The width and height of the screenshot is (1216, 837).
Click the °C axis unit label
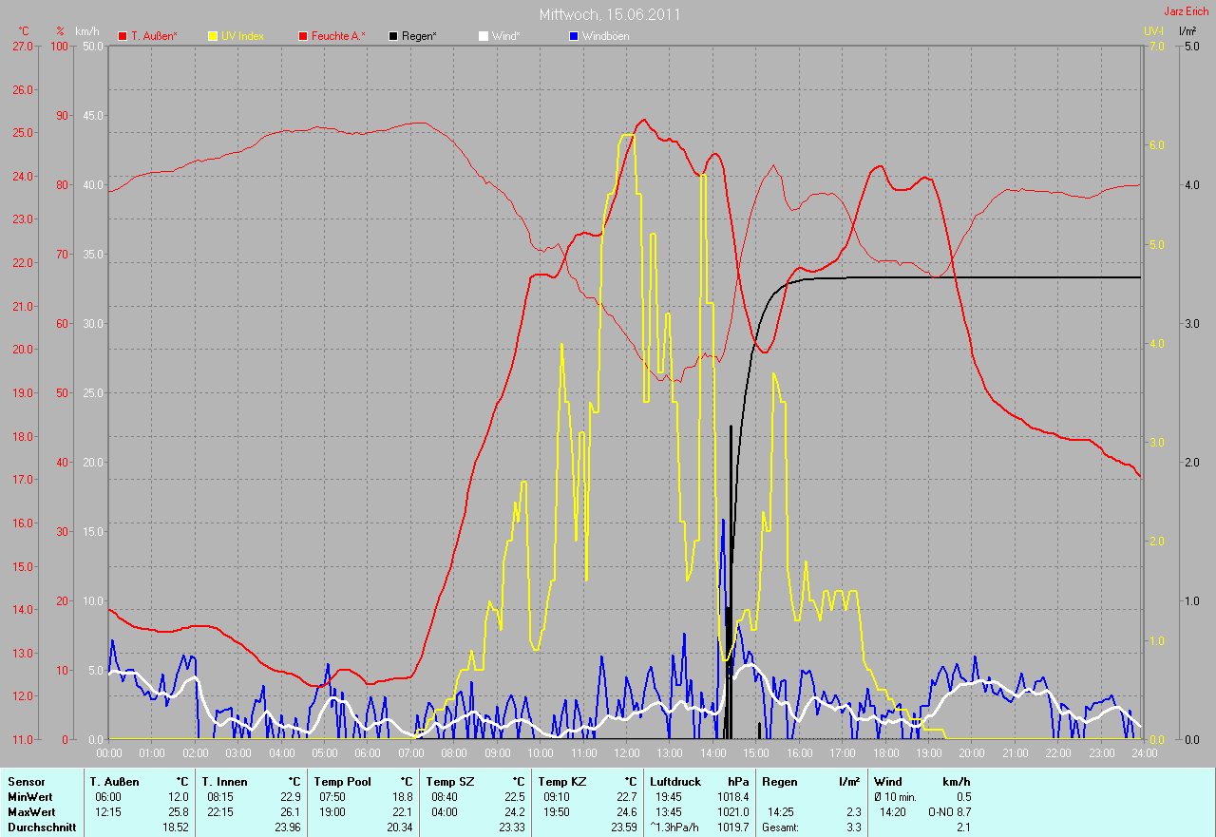(x=24, y=31)
